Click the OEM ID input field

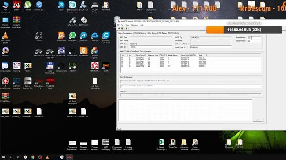pos(151,47)
